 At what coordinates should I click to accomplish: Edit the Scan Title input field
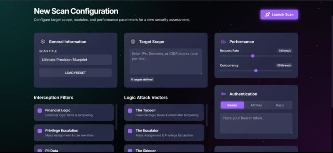pos(75,60)
